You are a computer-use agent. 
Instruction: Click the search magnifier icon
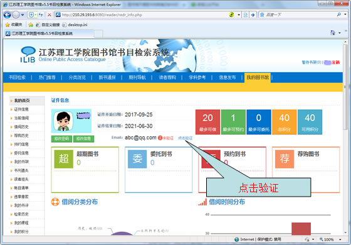(339, 14)
